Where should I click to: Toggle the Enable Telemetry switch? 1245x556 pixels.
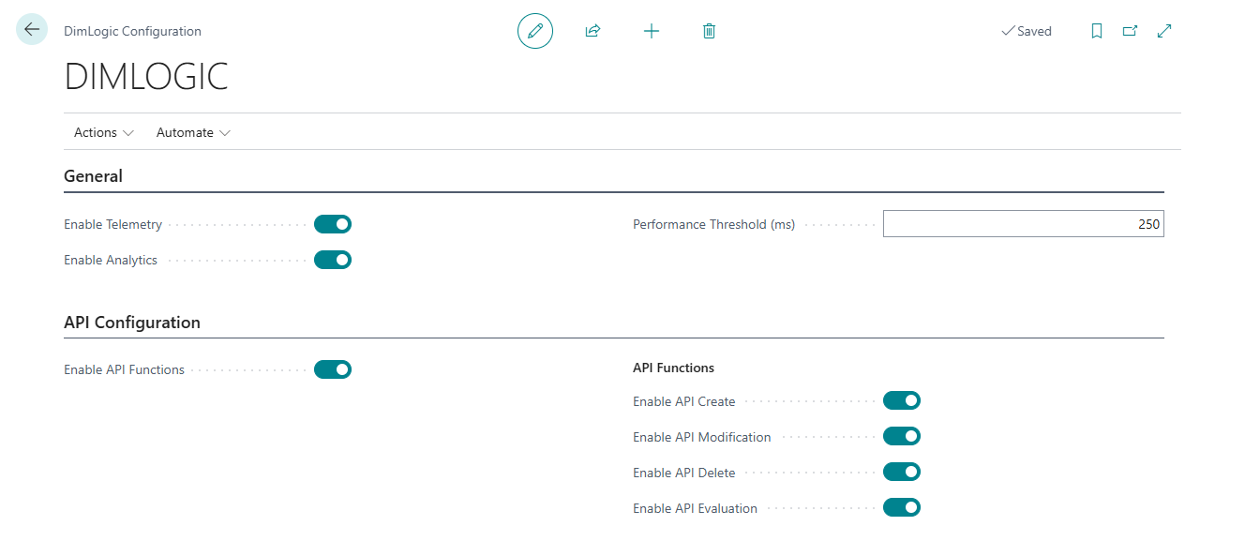pyautogui.click(x=333, y=224)
